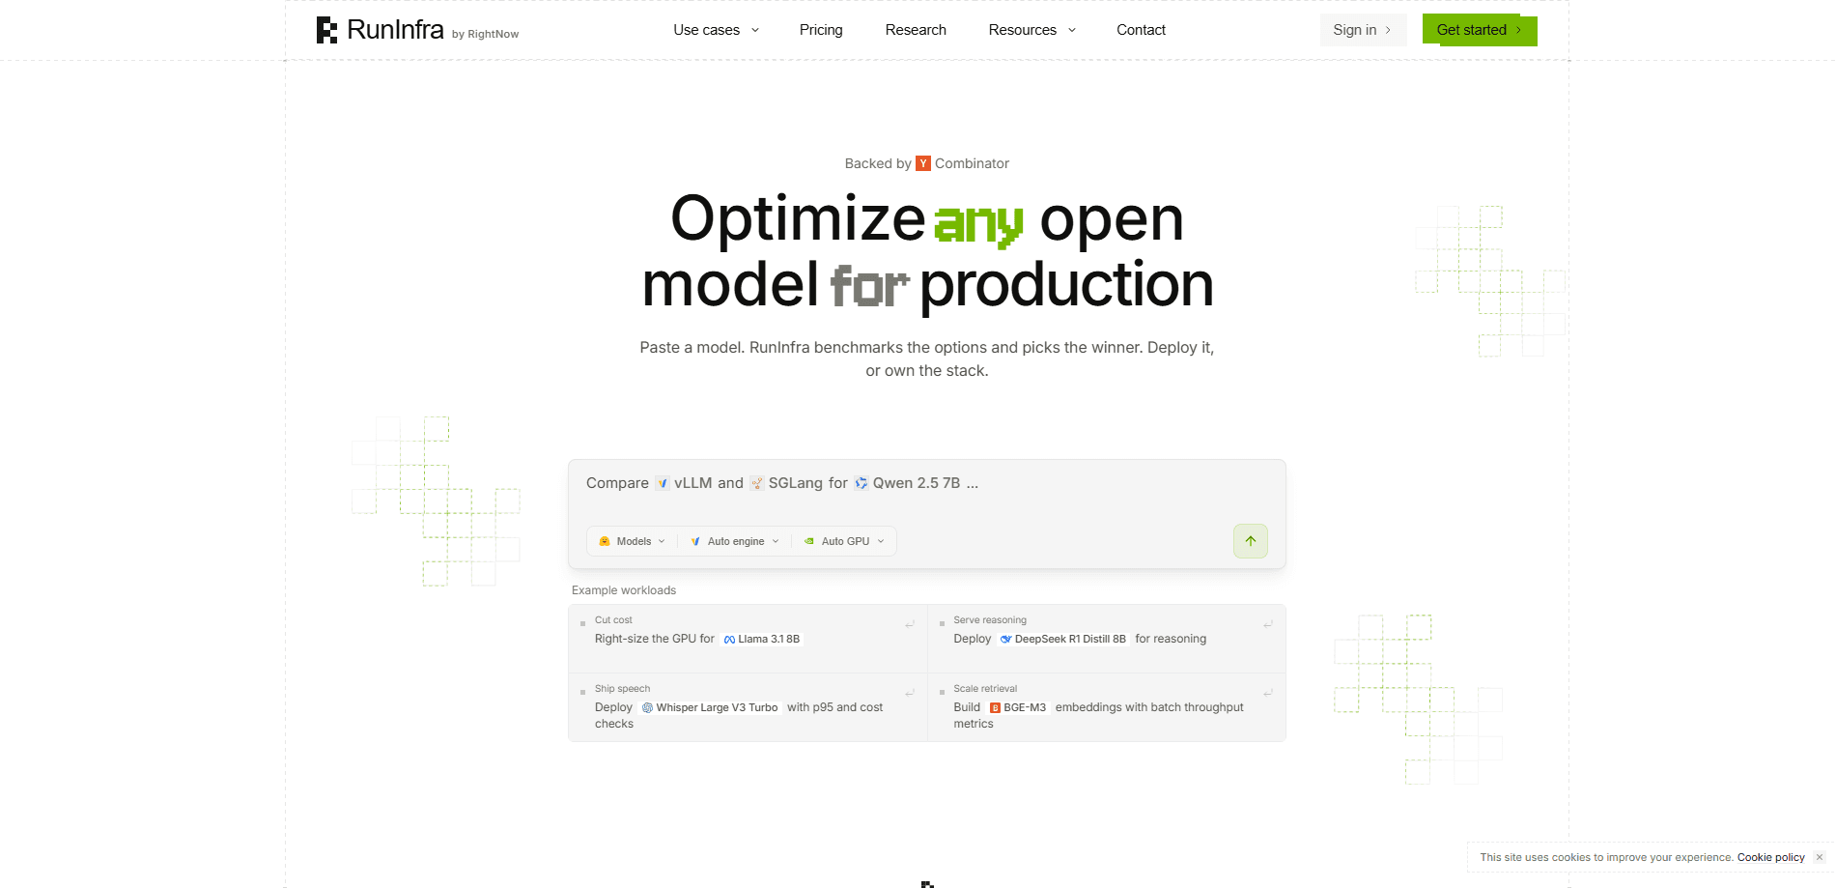Screen dimensions: 1836x888
Task: Click the green Get started button
Action: [1480, 30]
